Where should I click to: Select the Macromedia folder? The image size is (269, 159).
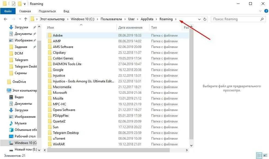tap(62, 87)
